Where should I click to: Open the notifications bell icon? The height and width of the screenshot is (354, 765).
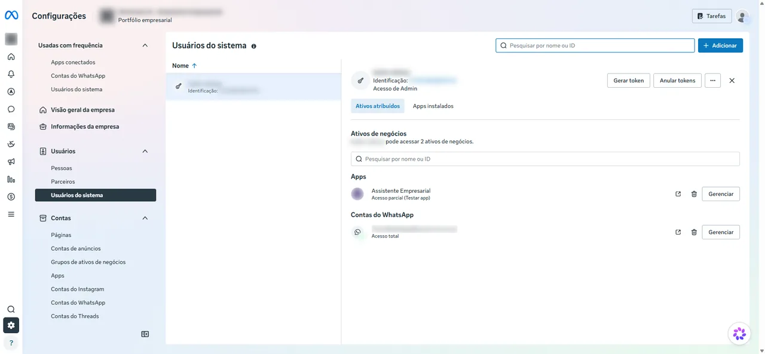point(11,74)
